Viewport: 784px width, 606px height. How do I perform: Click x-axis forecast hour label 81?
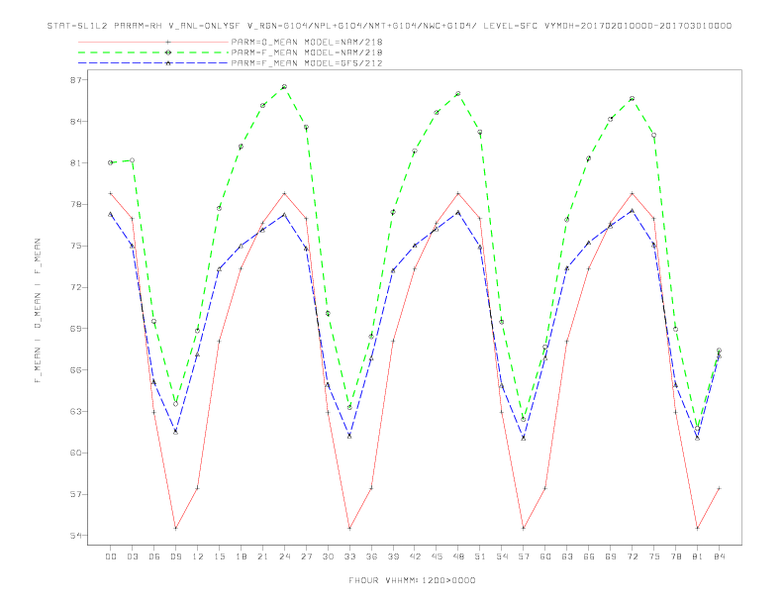[698, 556]
